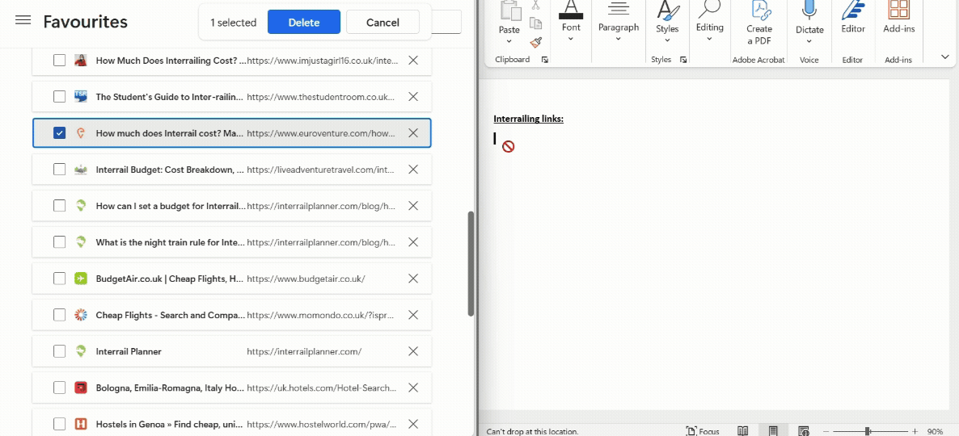Image resolution: width=959 pixels, height=436 pixels.
Task: Adjust the Word zoom slider
Action: pos(868,431)
